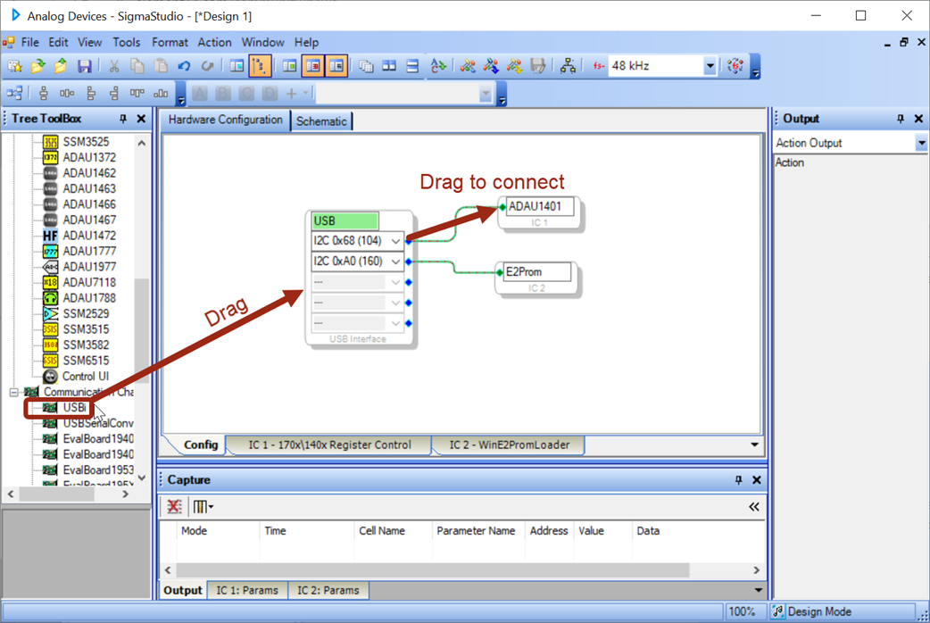Click the propagate sample rate icon
The width and height of the screenshot is (930, 623).
[735, 66]
